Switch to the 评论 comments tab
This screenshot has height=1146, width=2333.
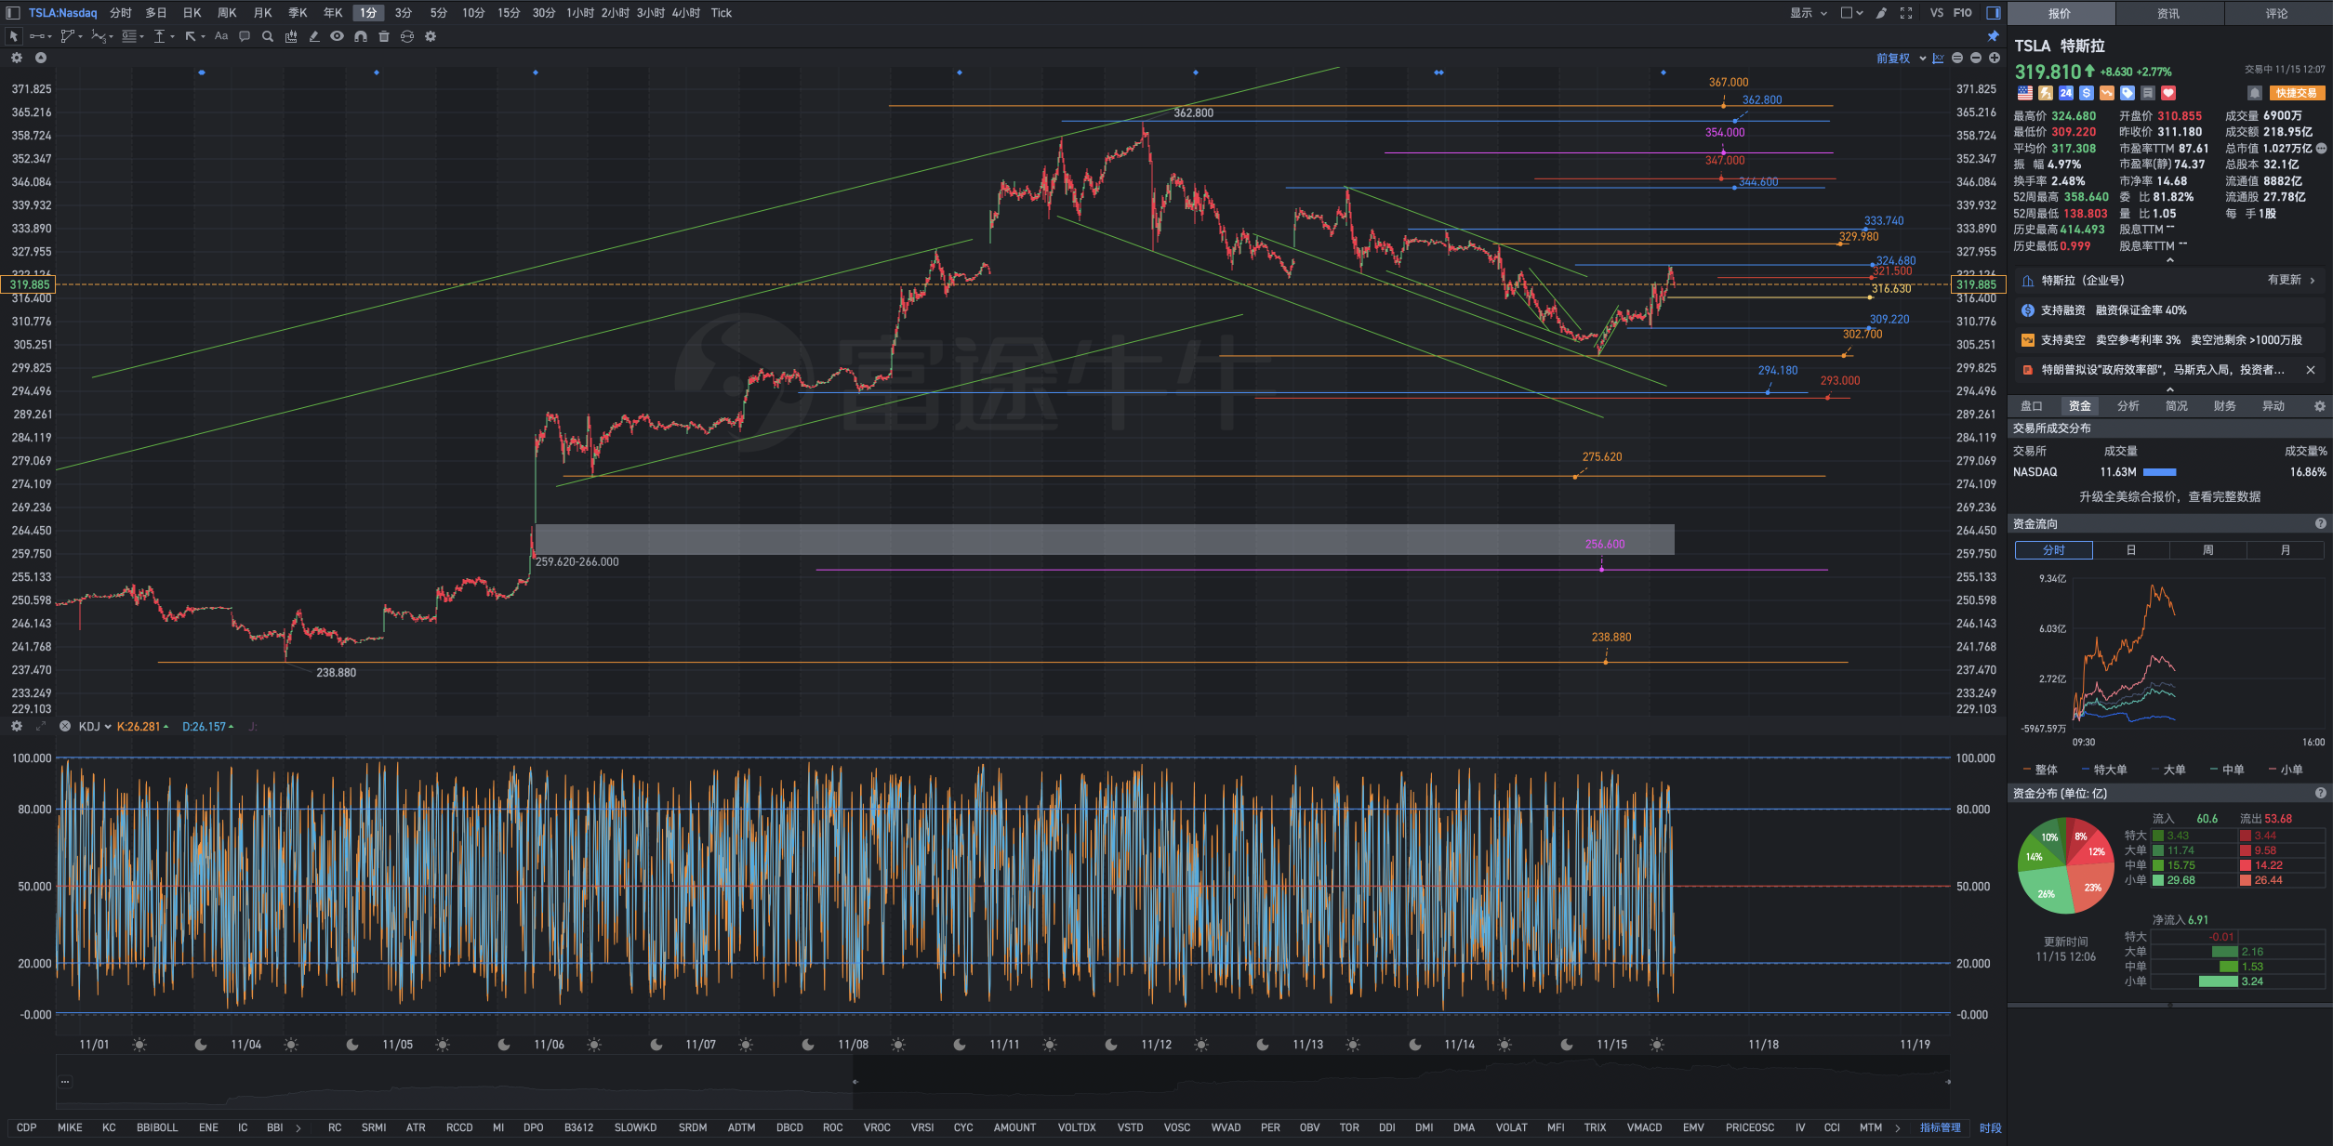[x=2277, y=13]
